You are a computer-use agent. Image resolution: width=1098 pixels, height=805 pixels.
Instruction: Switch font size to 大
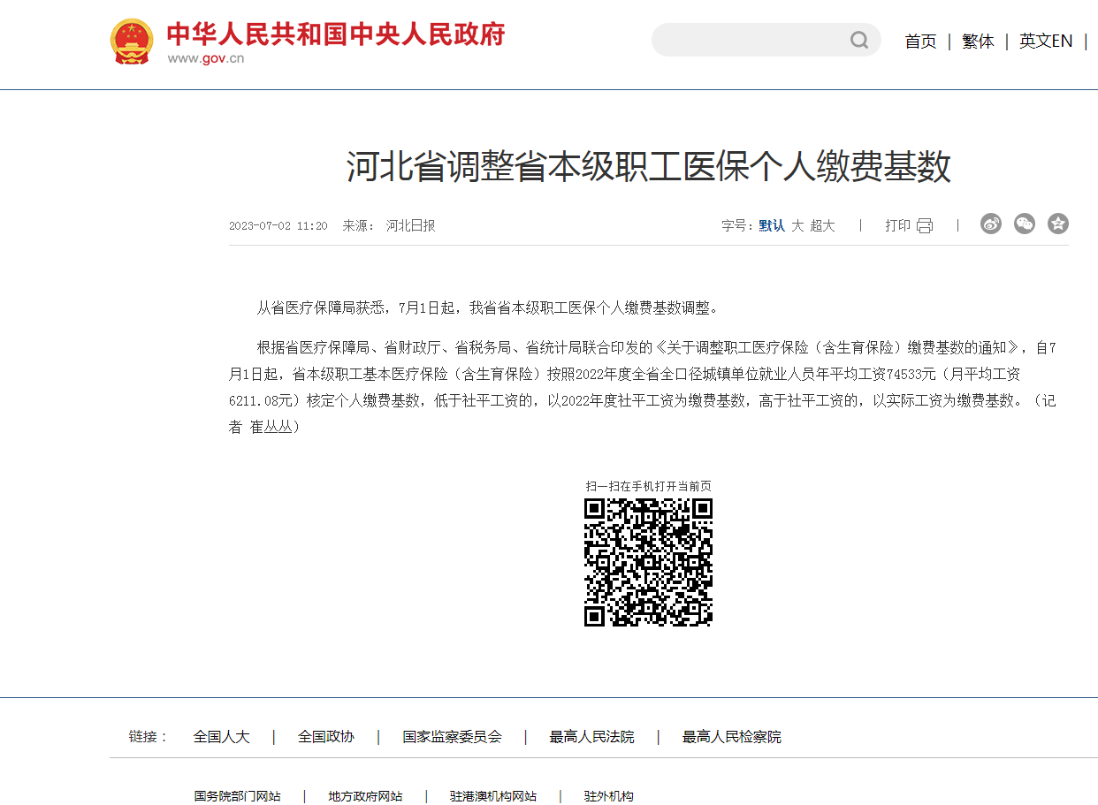pyautogui.click(x=797, y=226)
